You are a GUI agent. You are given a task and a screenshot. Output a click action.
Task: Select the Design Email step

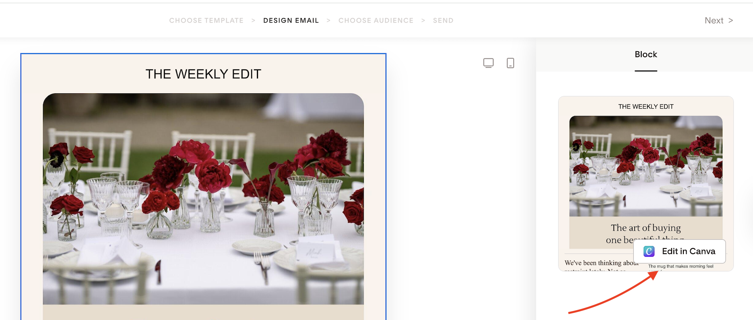coord(291,21)
